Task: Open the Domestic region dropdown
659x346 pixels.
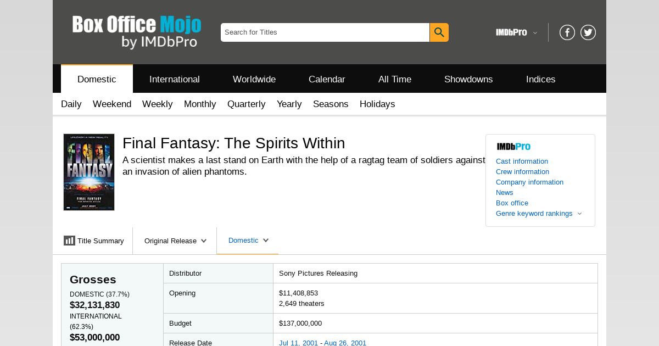Action: click(248, 241)
